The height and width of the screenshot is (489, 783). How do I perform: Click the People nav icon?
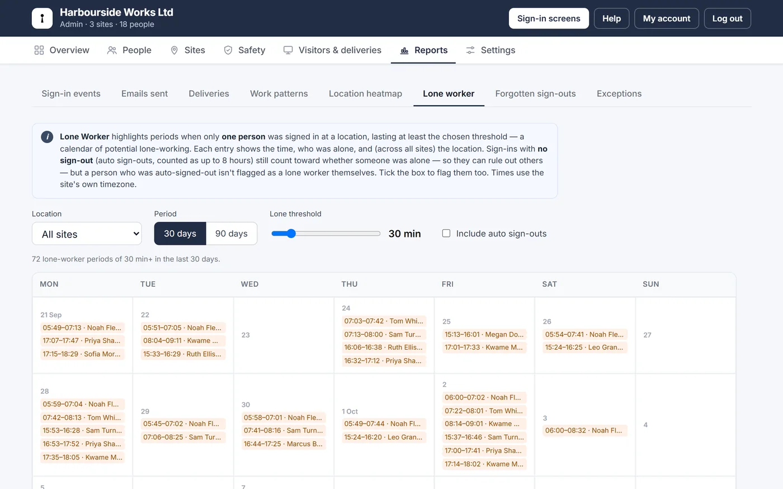[112, 50]
